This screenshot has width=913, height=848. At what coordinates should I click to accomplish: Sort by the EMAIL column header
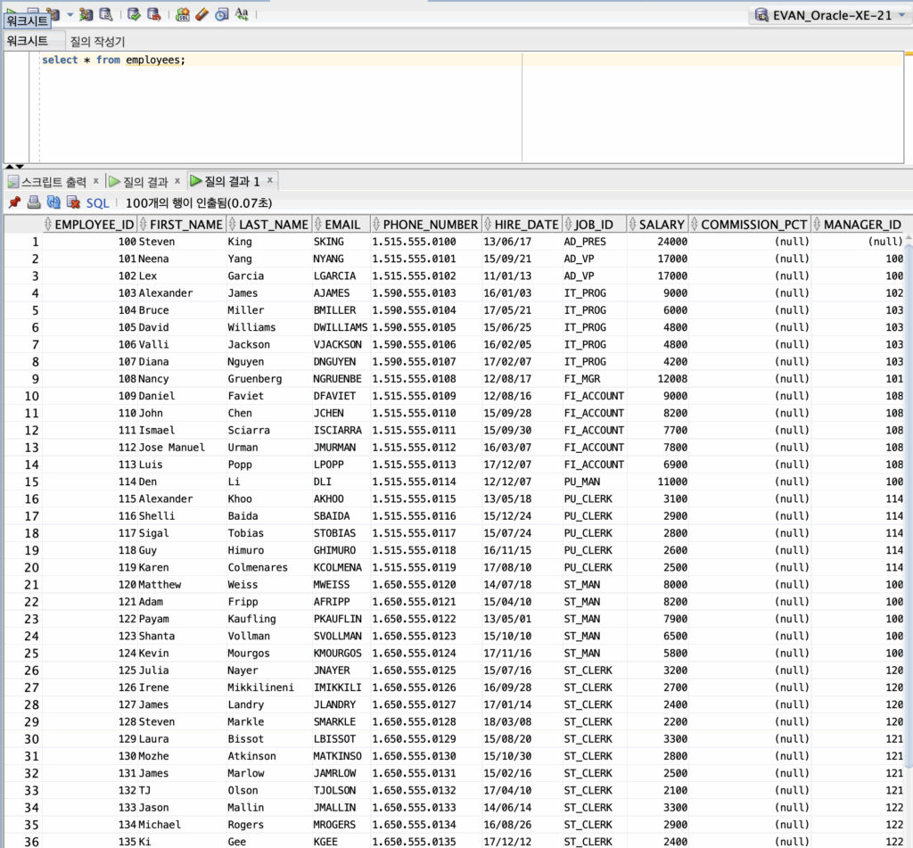point(341,224)
